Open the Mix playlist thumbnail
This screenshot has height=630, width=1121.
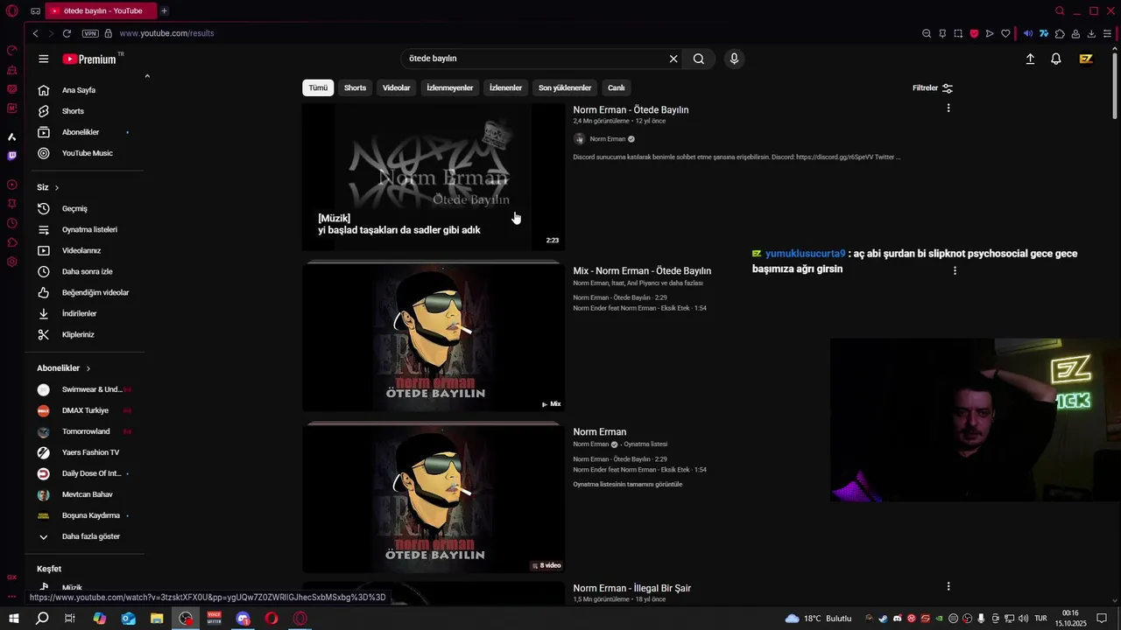coord(434,337)
